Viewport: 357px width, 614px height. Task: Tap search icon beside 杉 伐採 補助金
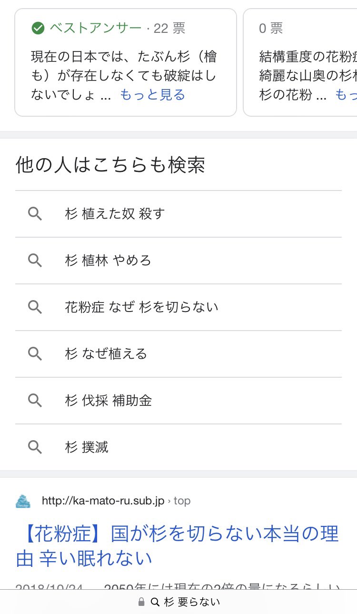[x=35, y=400]
